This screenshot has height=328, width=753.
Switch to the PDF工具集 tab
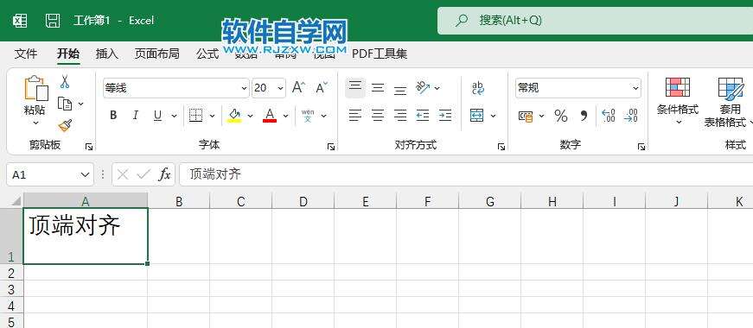(380, 54)
